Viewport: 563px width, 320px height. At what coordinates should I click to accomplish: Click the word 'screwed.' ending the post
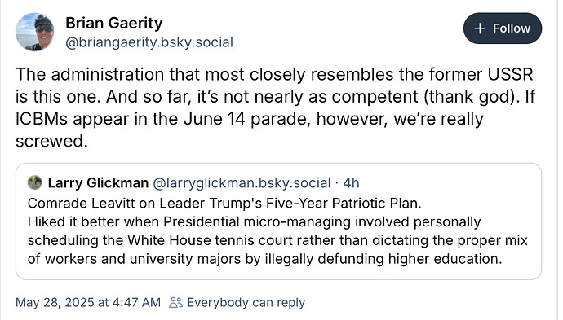click(x=51, y=141)
